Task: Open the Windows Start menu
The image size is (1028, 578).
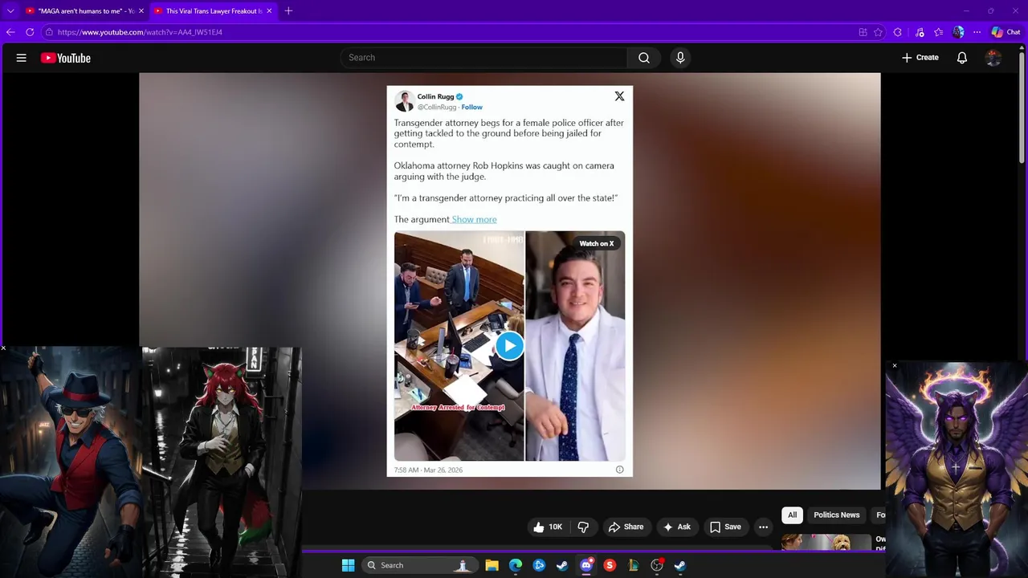Action: click(348, 565)
